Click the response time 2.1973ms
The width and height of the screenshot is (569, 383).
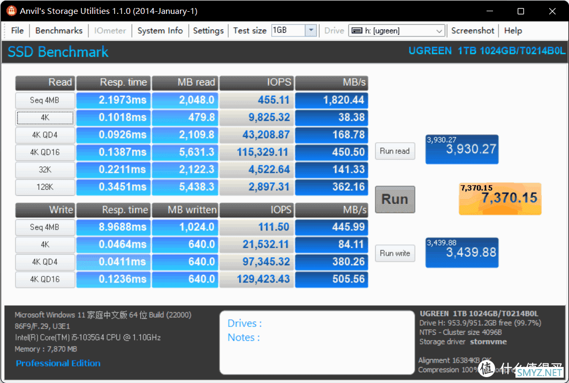pos(113,100)
